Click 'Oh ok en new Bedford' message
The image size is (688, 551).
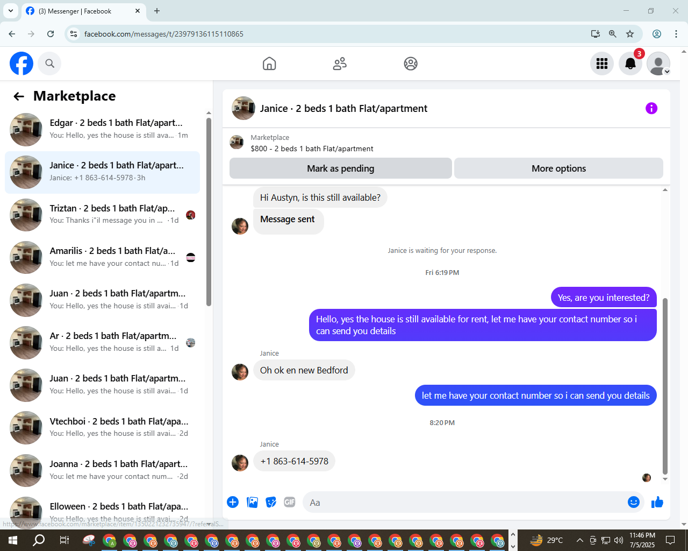pyautogui.click(x=304, y=370)
